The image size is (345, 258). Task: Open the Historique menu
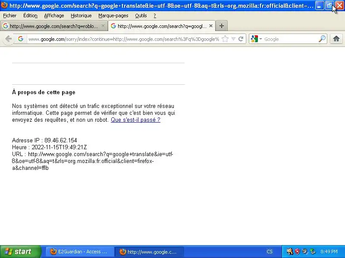tap(81, 15)
